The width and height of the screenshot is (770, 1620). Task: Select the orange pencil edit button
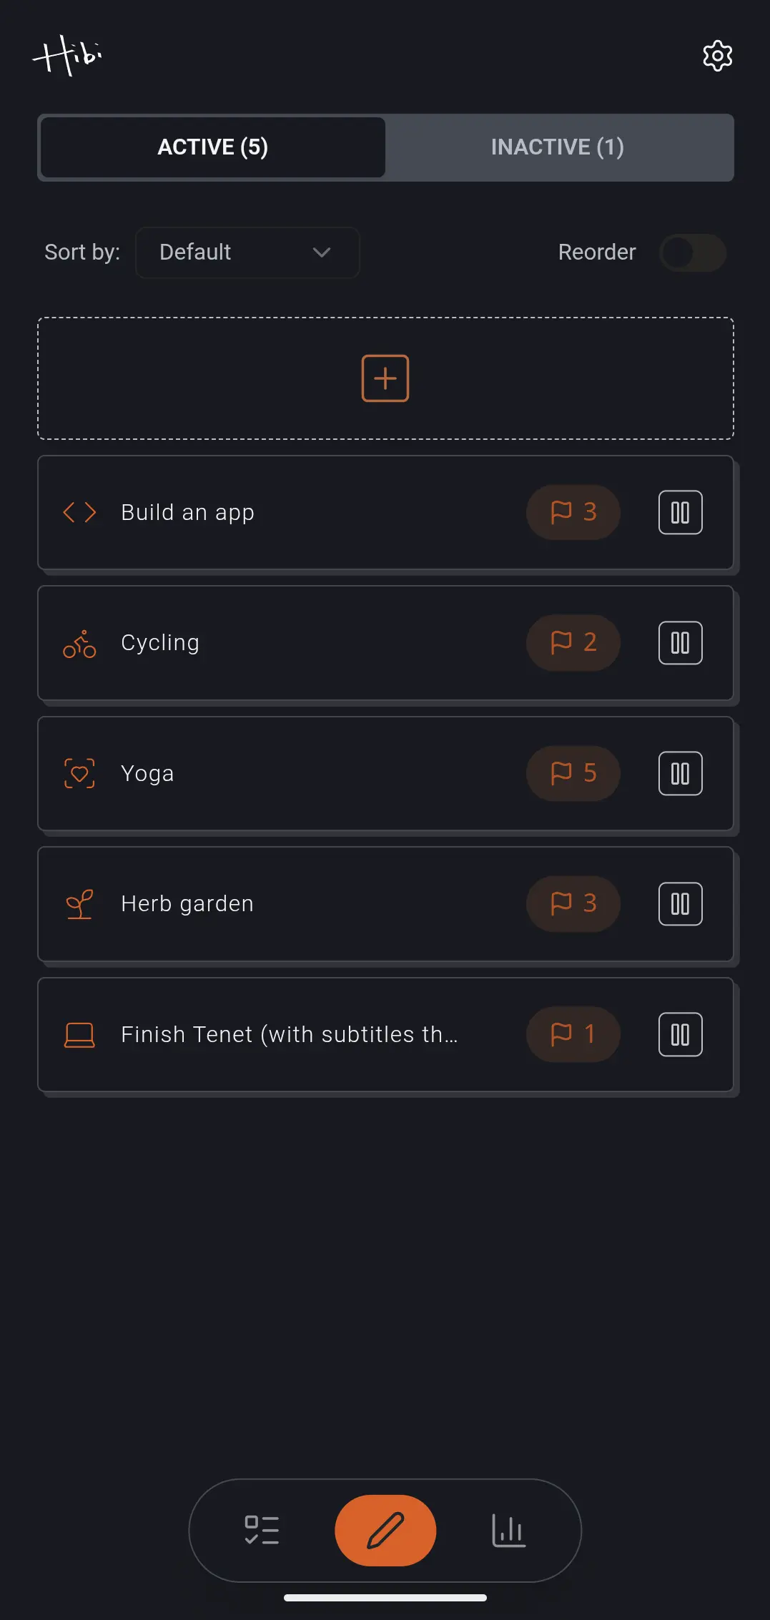[385, 1530]
